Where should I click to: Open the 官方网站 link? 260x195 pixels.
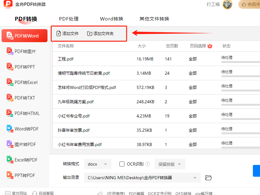tap(16, 193)
